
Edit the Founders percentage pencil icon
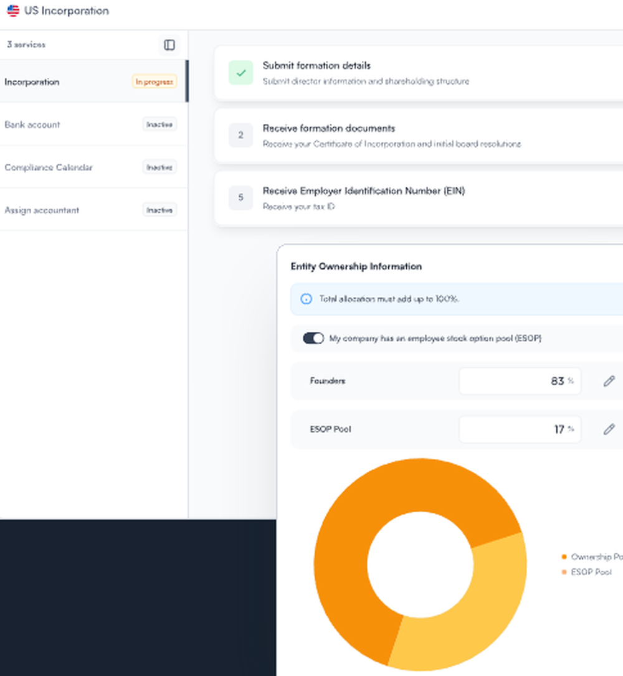pyautogui.click(x=609, y=381)
